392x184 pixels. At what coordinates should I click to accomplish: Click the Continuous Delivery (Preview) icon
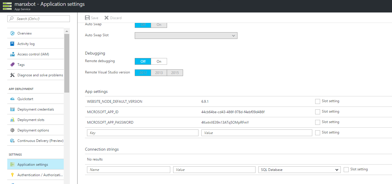[12, 141]
